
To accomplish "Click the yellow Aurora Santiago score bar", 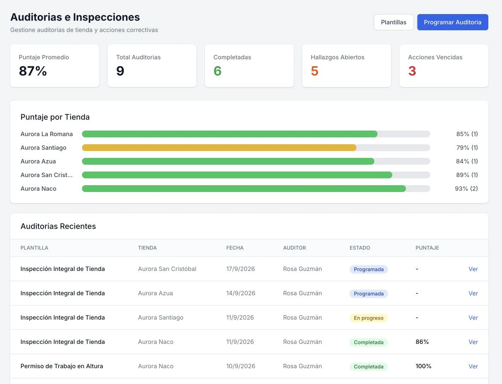I will tap(256, 148).
